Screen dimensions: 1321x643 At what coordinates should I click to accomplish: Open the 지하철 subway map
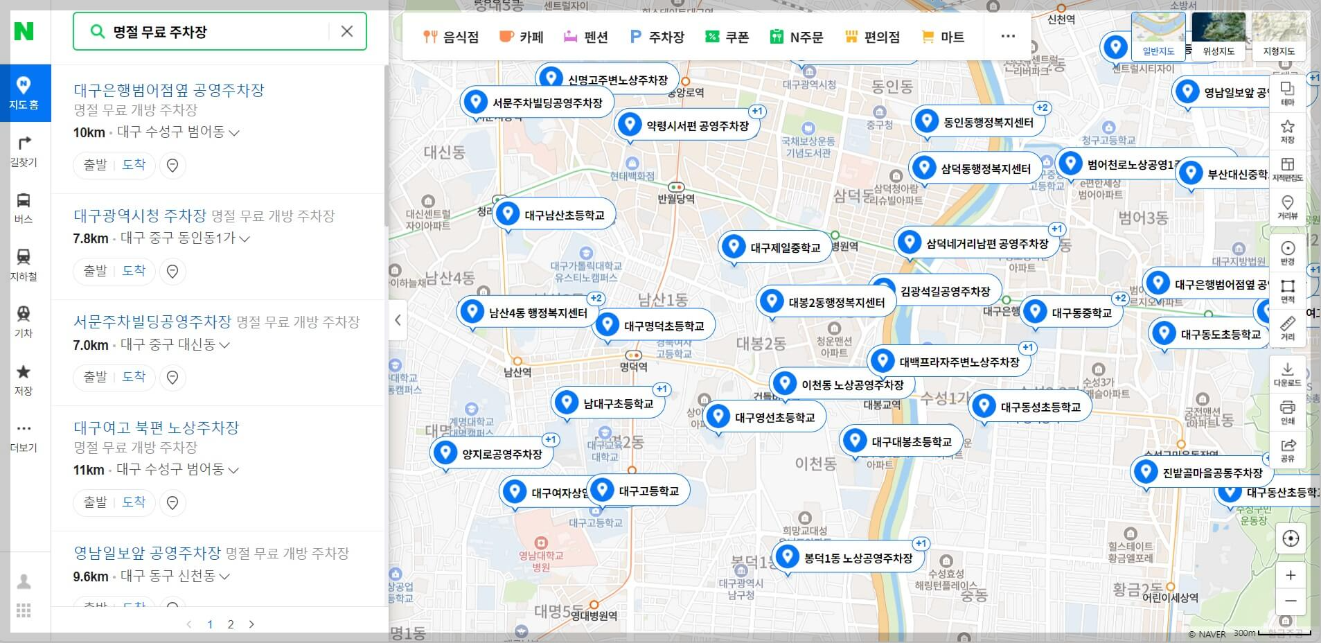tap(24, 265)
